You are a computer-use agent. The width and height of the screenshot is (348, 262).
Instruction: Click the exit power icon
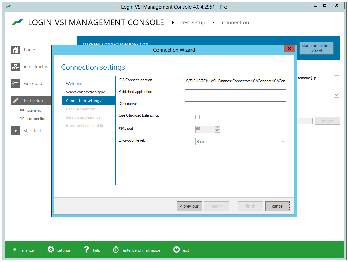pyautogui.click(x=176, y=249)
